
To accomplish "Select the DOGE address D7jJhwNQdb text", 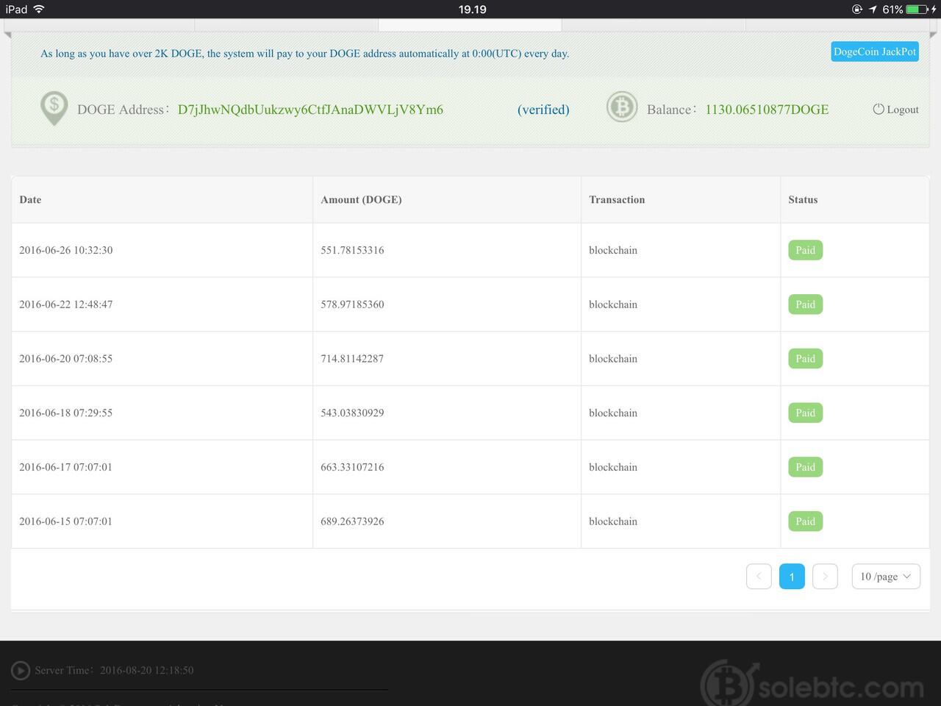I will coord(310,110).
